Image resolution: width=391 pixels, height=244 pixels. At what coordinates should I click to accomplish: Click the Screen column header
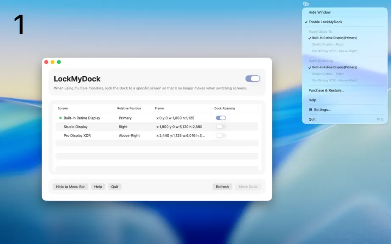tap(63, 108)
